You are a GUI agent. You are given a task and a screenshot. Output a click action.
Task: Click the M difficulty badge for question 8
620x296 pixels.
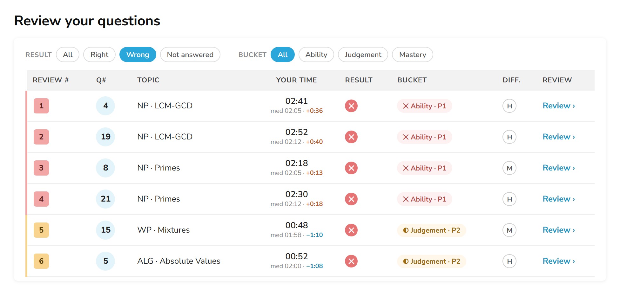(x=509, y=168)
